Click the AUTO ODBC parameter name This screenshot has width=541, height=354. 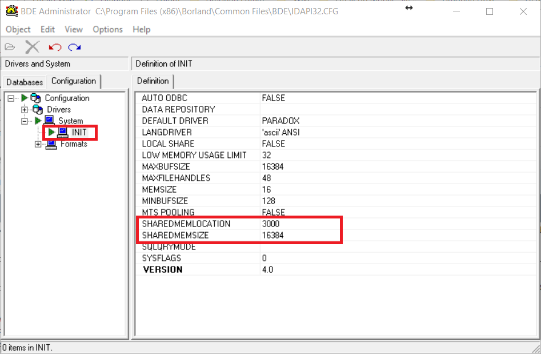(165, 98)
